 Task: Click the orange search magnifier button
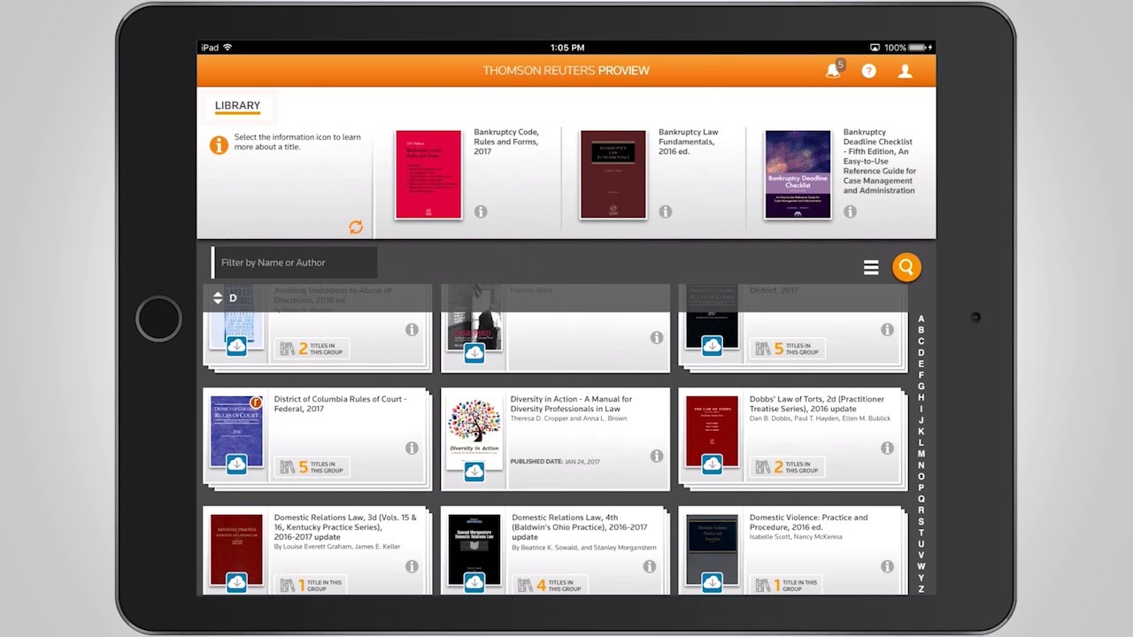[906, 267]
